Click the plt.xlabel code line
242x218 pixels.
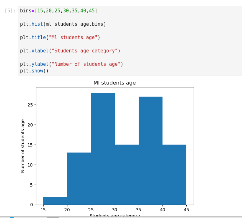[x=70, y=51]
